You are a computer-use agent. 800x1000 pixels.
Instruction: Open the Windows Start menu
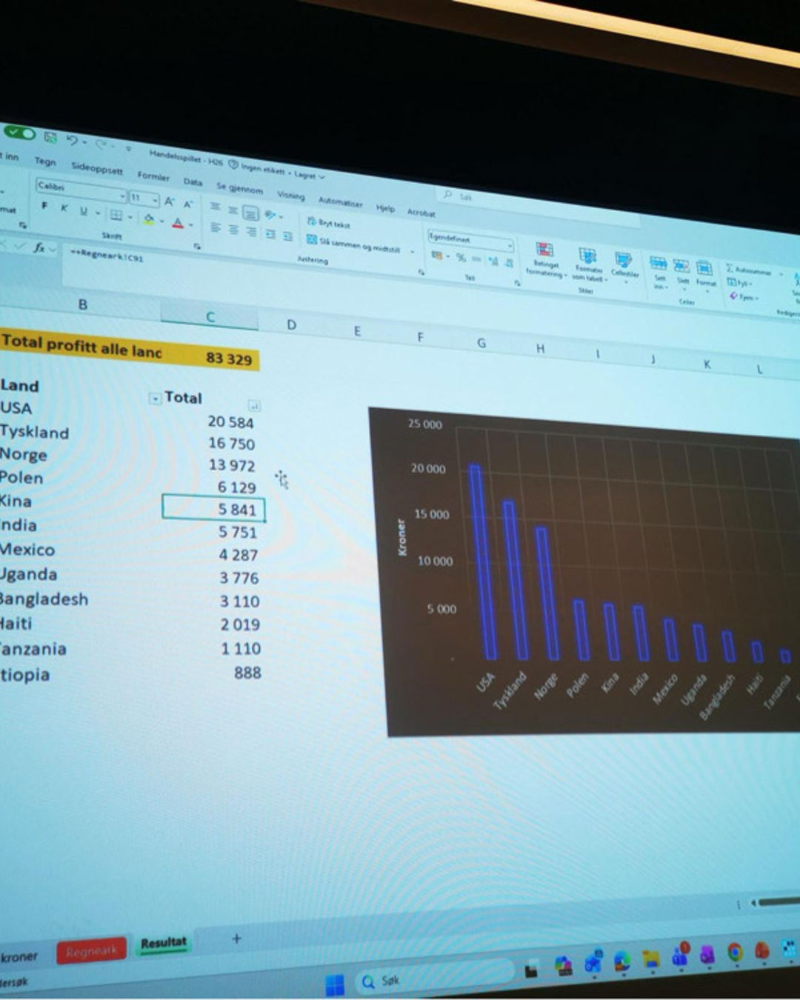point(335,984)
